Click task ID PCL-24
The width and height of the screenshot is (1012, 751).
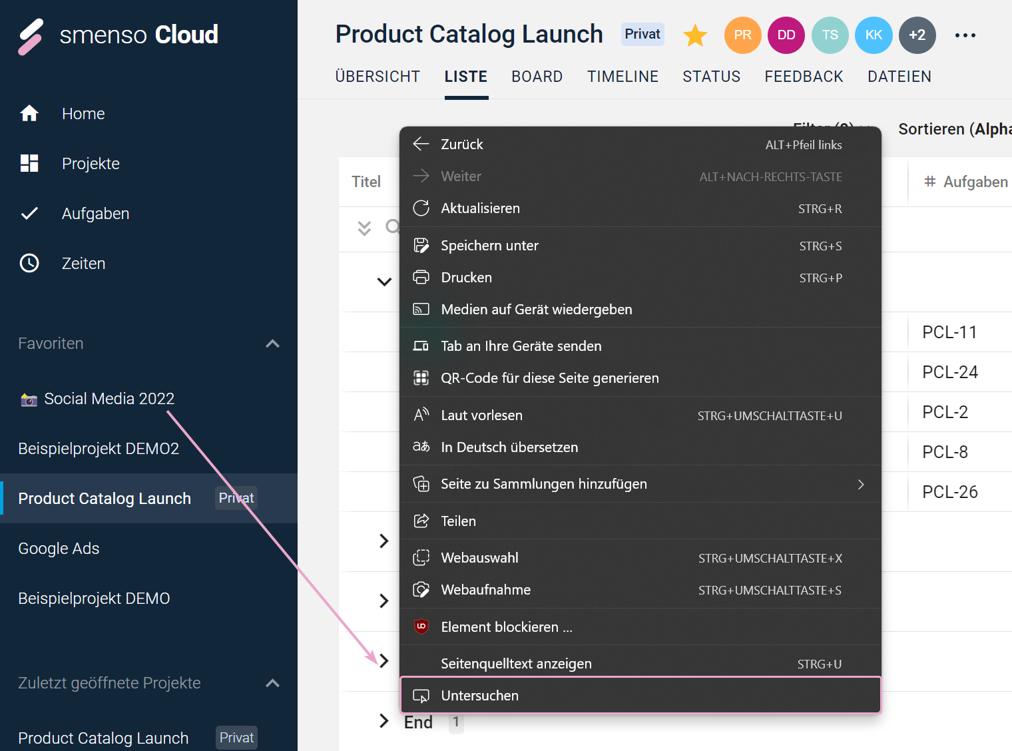pos(950,372)
